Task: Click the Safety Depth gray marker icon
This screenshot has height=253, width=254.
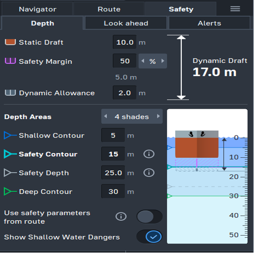Action: click(x=10, y=173)
